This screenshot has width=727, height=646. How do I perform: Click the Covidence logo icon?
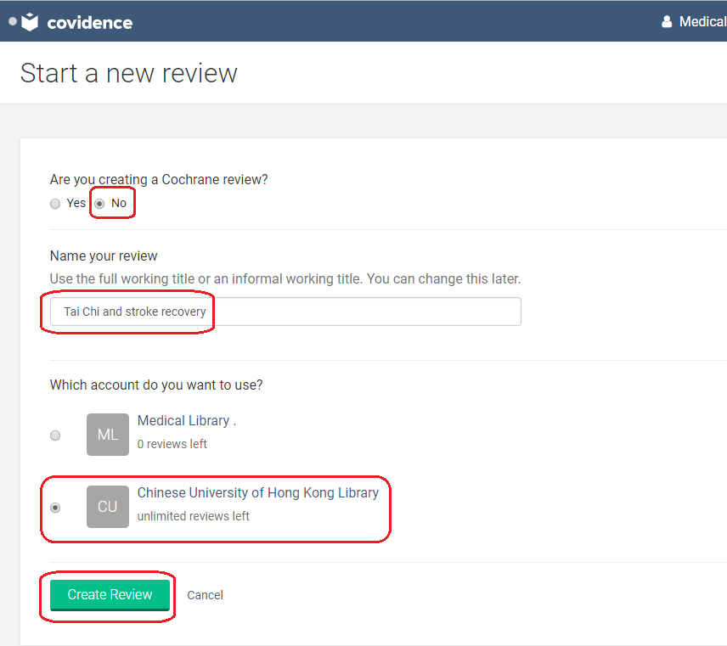coord(30,22)
